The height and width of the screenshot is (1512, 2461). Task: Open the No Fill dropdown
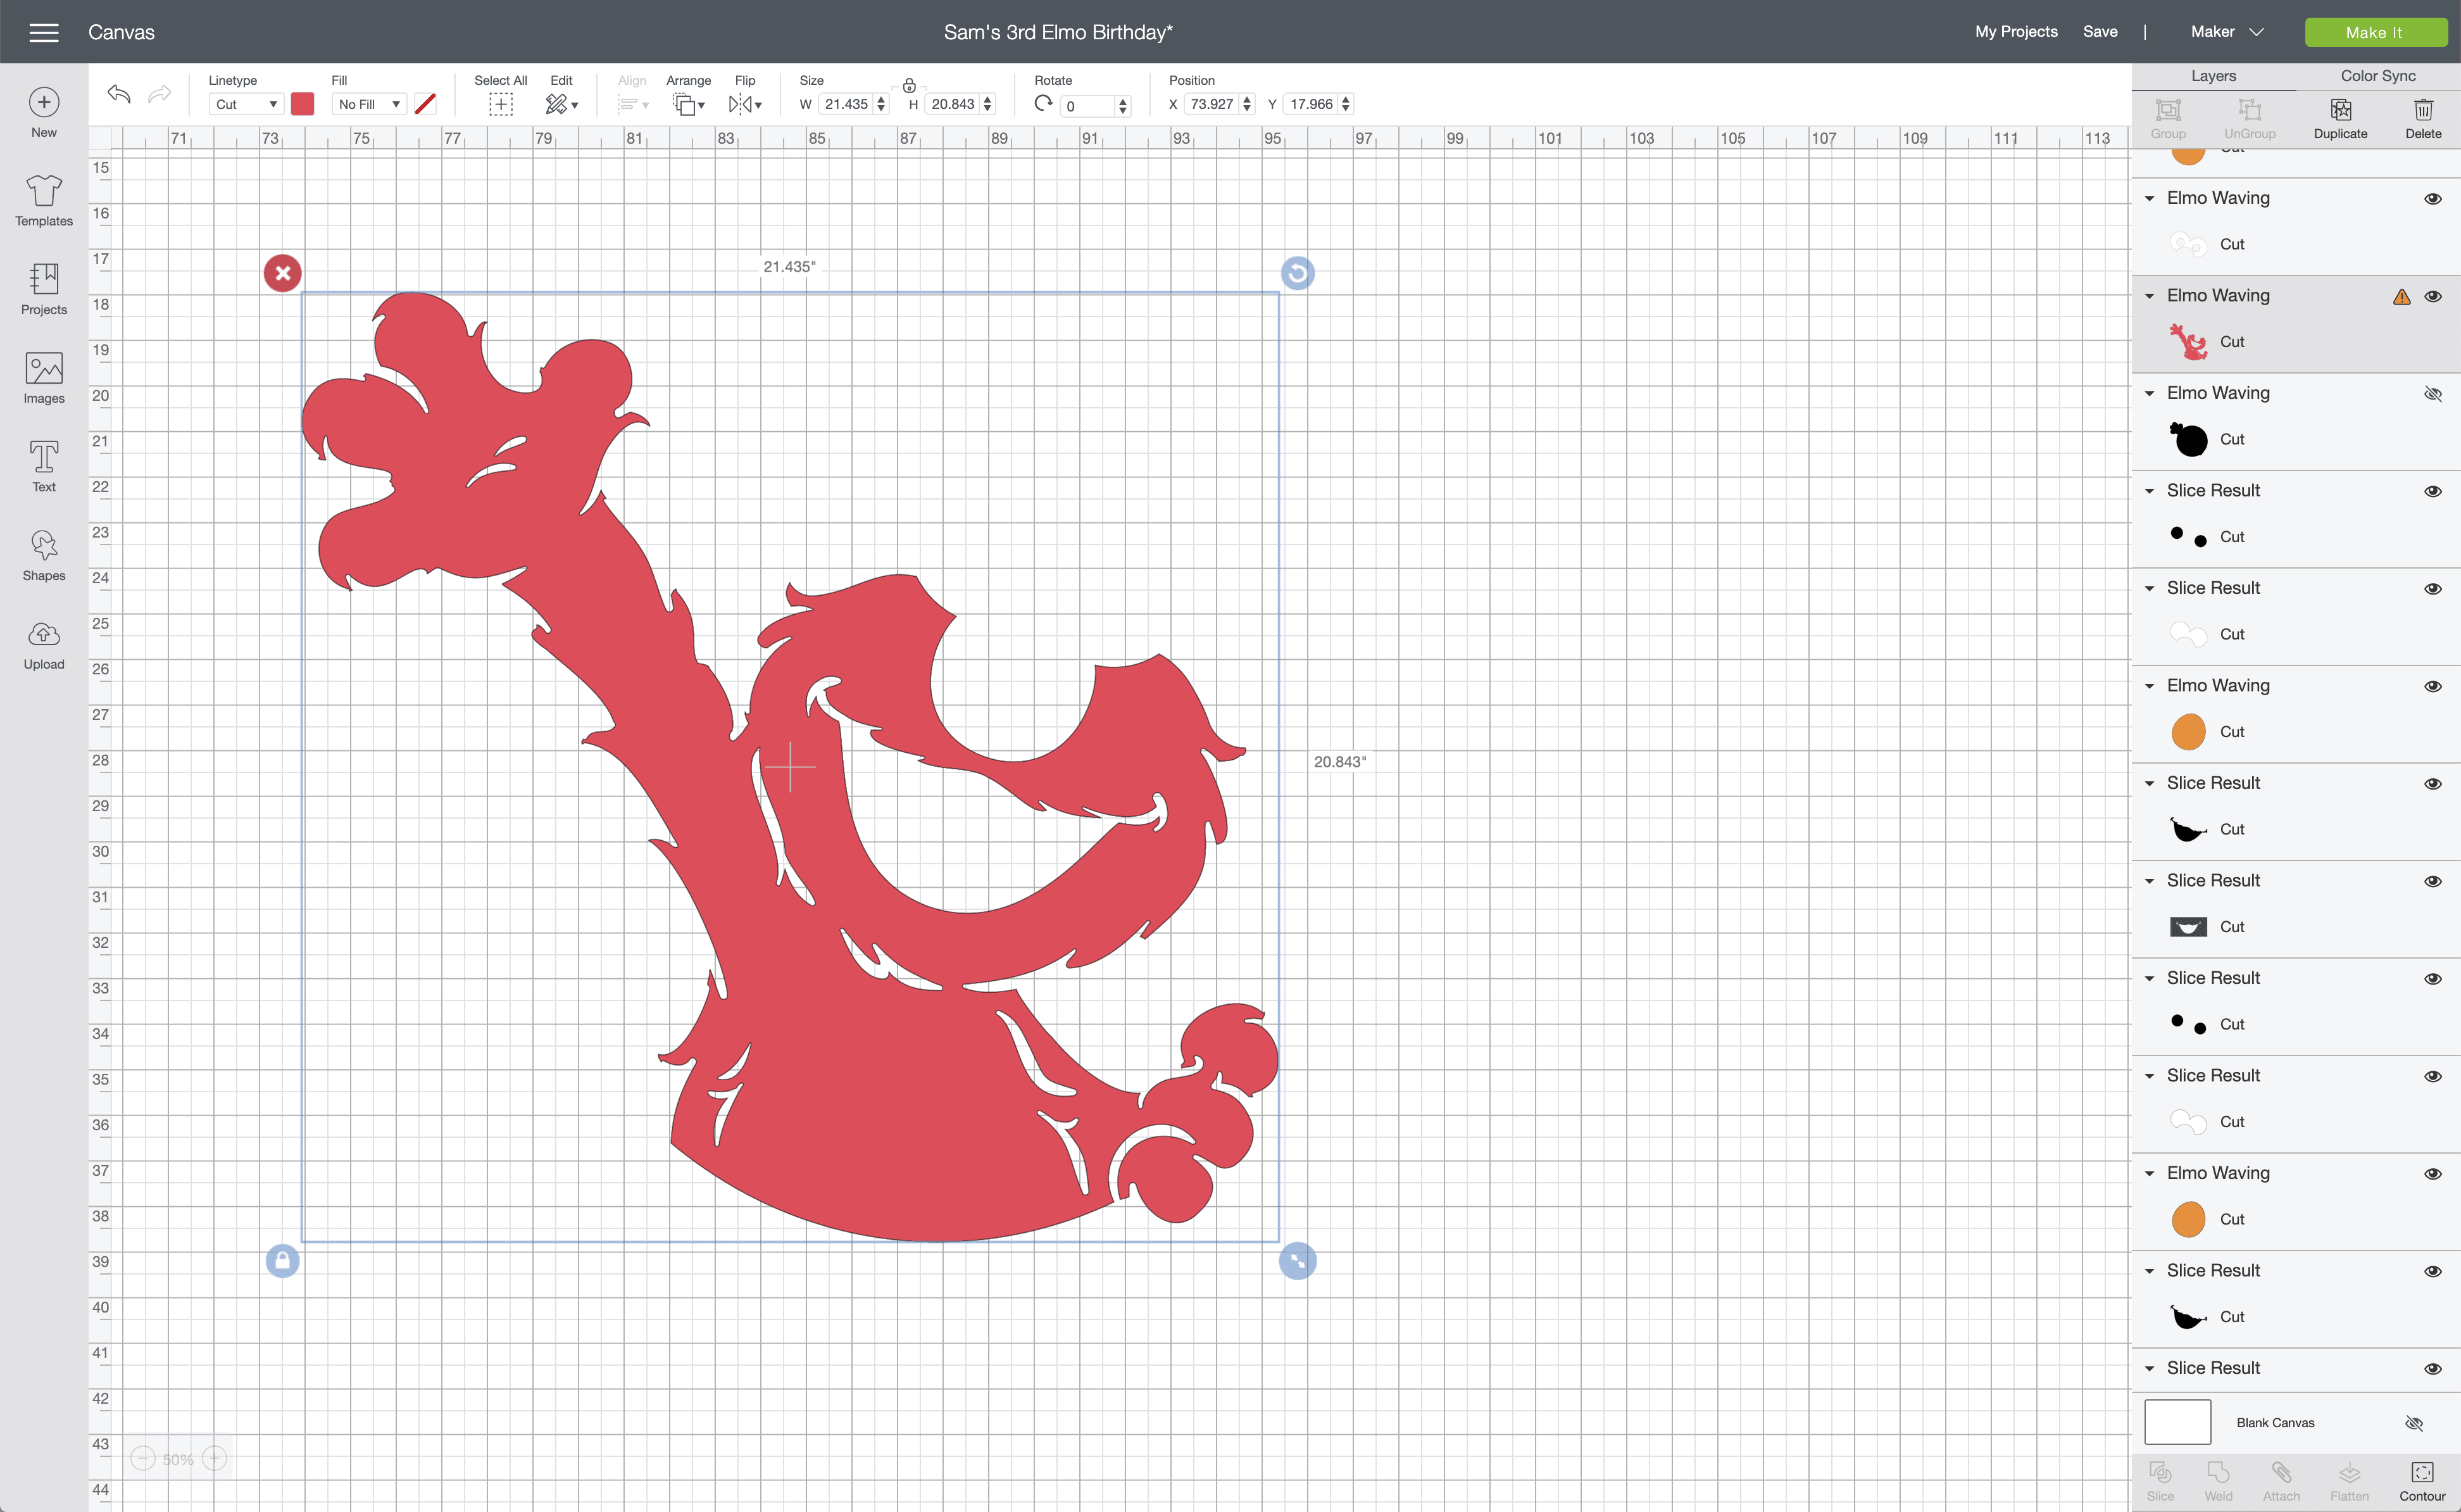point(369,104)
